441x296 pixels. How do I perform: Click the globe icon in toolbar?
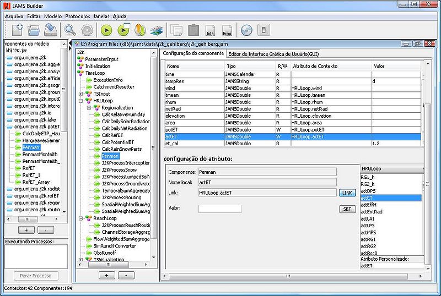coord(246,30)
